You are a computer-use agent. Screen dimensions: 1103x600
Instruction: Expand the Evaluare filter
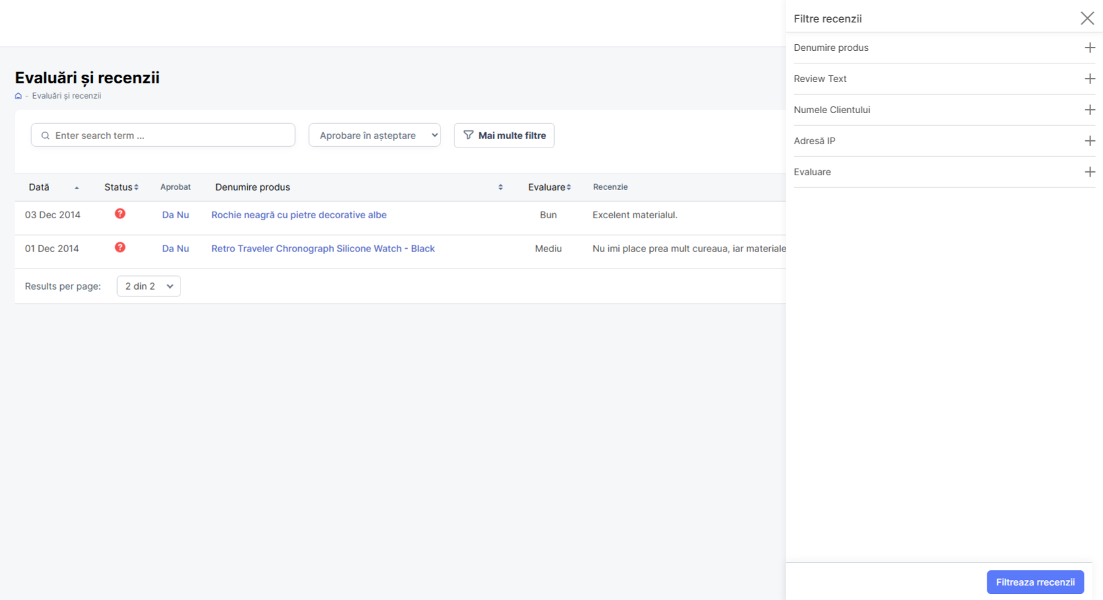(x=944, y=172)
